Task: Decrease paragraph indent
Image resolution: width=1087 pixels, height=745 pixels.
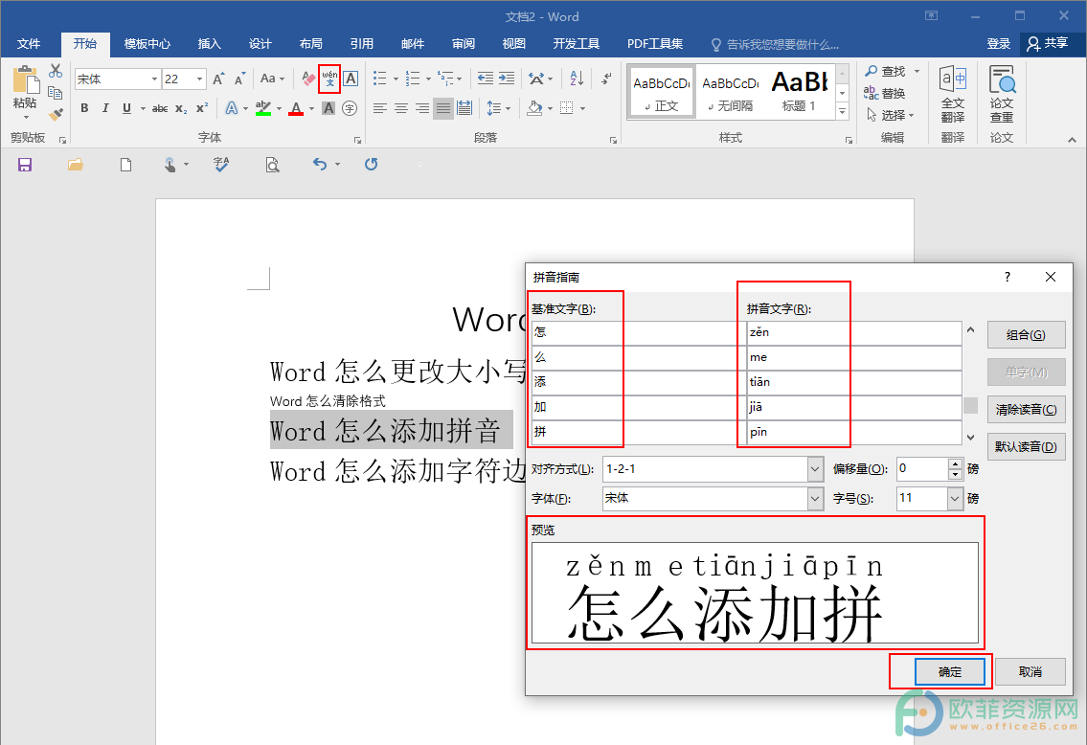Action: click(486, 79)
